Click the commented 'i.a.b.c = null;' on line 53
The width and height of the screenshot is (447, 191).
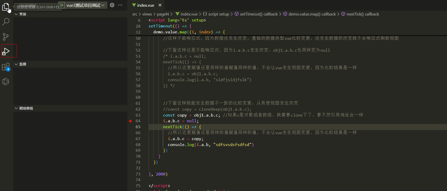[x=184, y=56]
